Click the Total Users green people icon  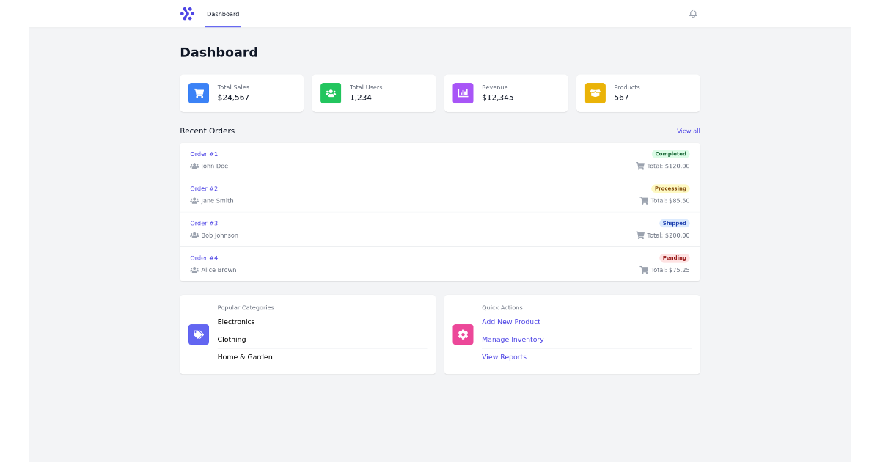[x=330, y=93]
